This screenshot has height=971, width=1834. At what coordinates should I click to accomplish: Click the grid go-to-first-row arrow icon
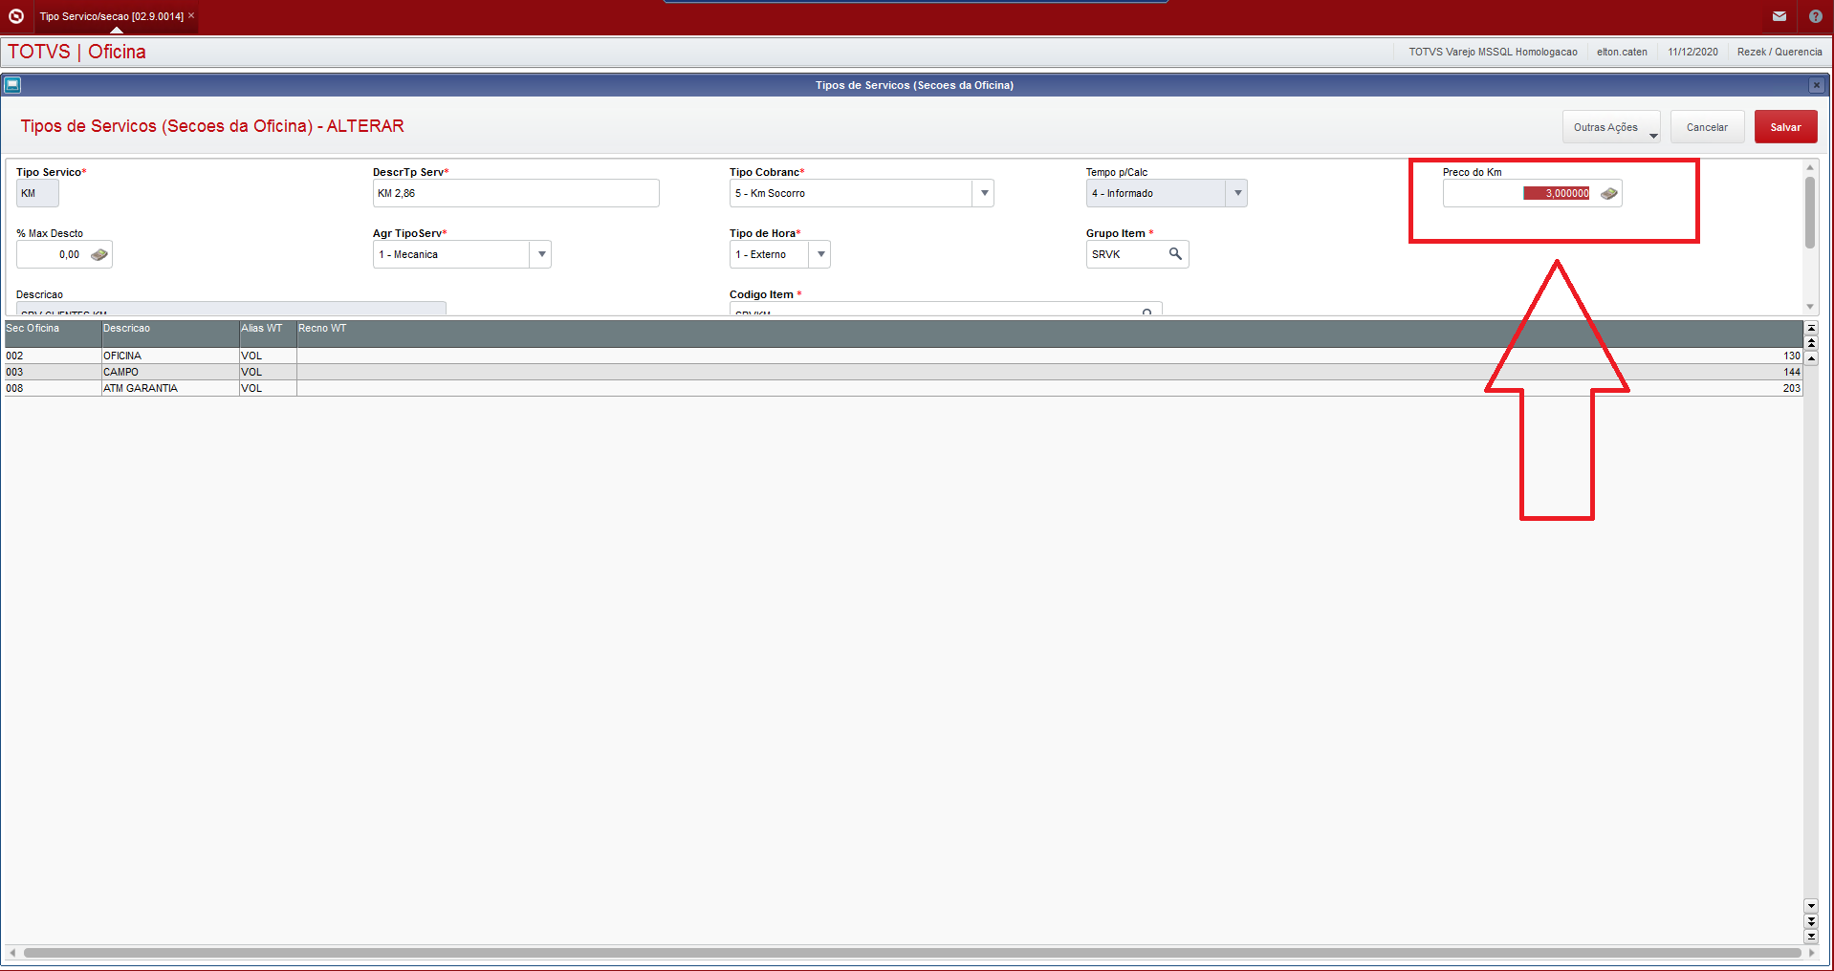coord(1811,328)
